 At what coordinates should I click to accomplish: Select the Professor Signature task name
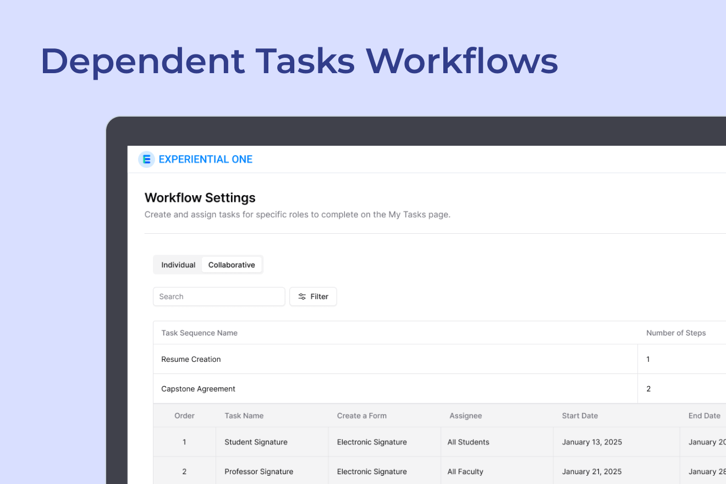tap(258, 471)
